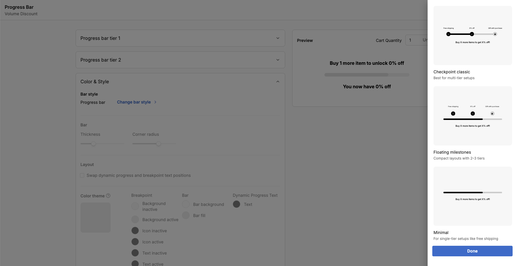Enable swap dynamic progress text positions checkbox
Image resolution: width=517 pixels, height=266 pixels.
coord(82,175)
